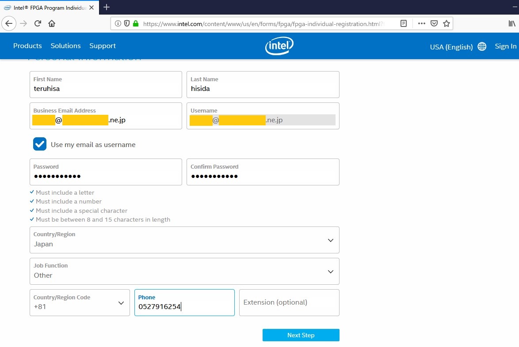Save page to Pocket
The image size is (519, 347).
(434, 23)
